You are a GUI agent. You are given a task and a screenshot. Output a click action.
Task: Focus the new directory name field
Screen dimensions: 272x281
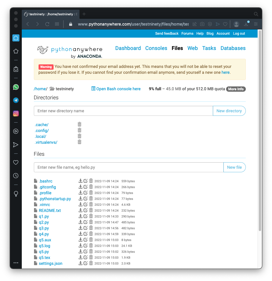(x=123, y=111)
